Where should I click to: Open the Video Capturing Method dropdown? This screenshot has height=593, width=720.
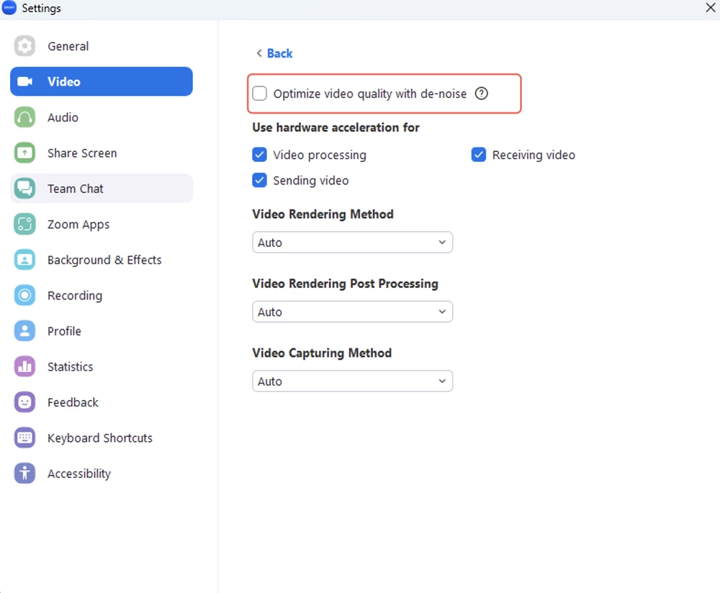[352, 381]
